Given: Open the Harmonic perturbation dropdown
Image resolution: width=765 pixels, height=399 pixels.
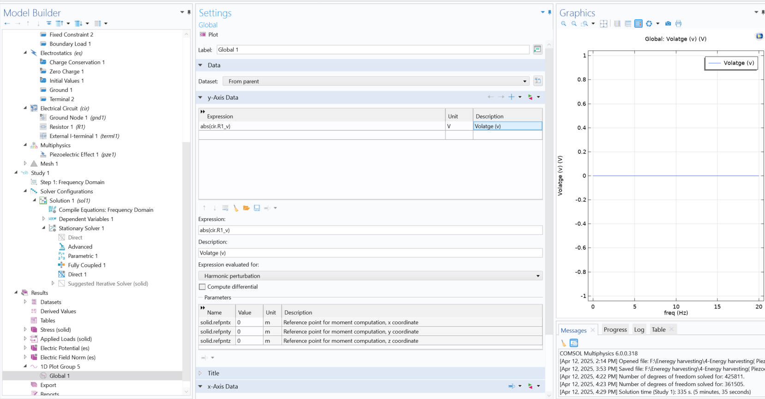Looking at the screenshot, I should tap(370, 276).
